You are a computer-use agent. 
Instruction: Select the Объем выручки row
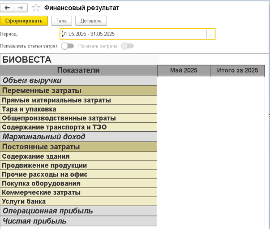tap(78, 81)
